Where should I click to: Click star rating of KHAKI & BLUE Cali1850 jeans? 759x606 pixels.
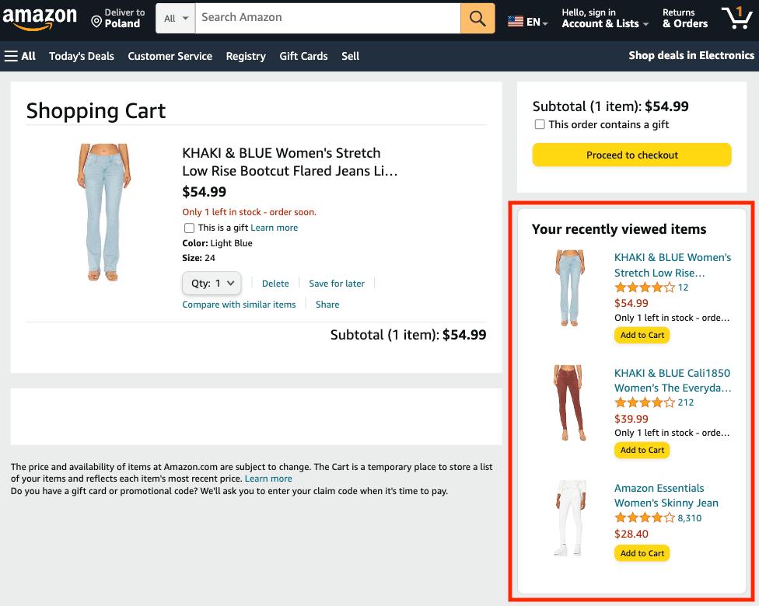click(645, 402)
